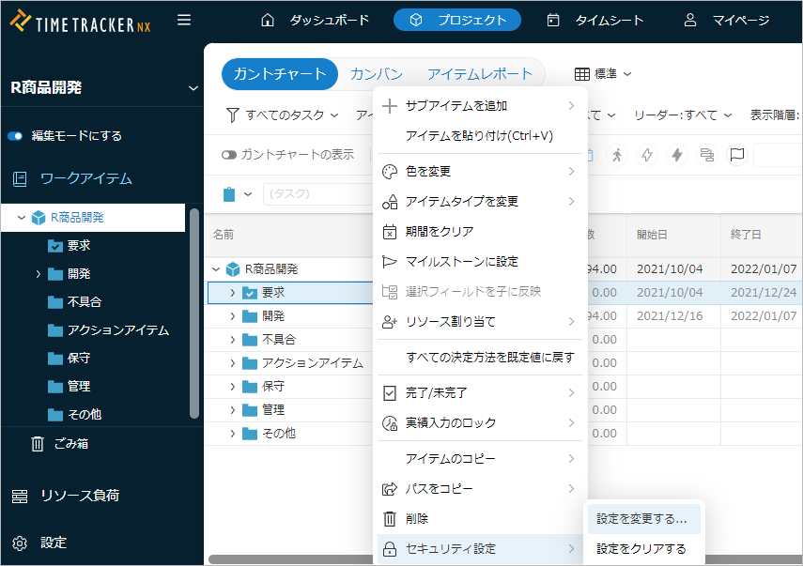Viewport: 803px width, 566px height.
Task: Open the 標準 view layout dropdown
Action: [603, 73]
